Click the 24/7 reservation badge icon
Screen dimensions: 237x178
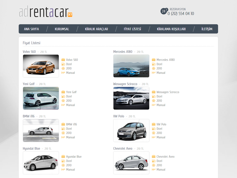click(164, 11)
